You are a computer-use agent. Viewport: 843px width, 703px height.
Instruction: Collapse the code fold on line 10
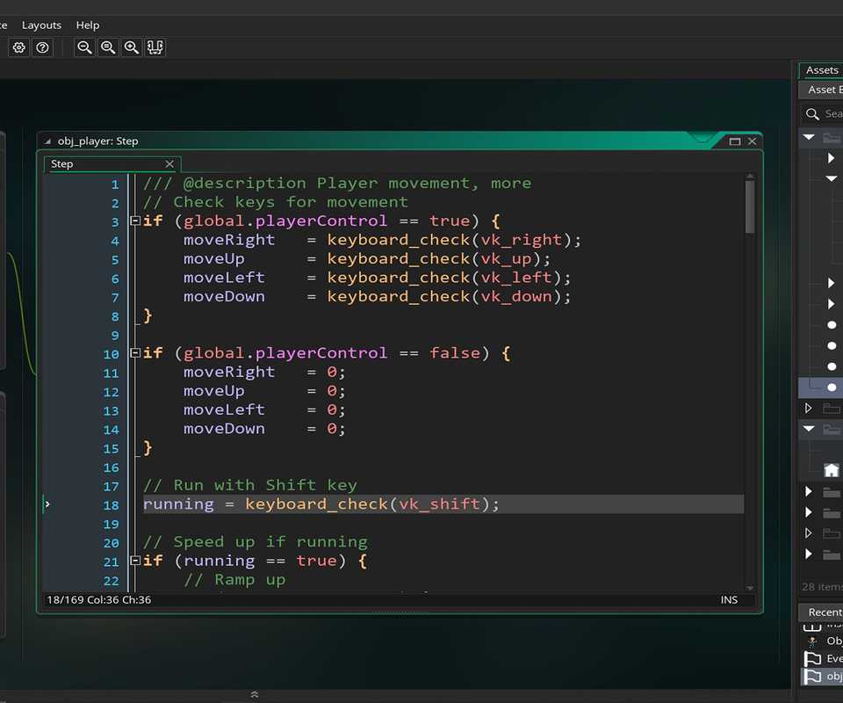pyautogui.click(x=135, y=353)
